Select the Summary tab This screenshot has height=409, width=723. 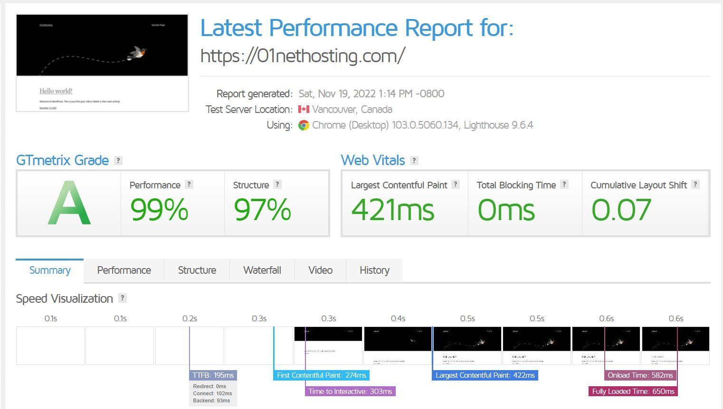(x=50, y=270)
